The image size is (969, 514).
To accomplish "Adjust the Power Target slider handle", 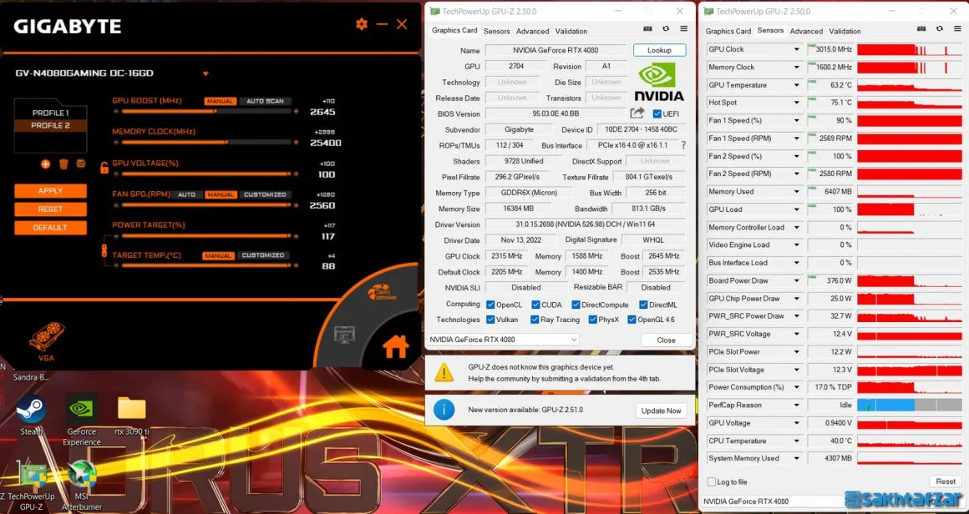I will point(288,235).
